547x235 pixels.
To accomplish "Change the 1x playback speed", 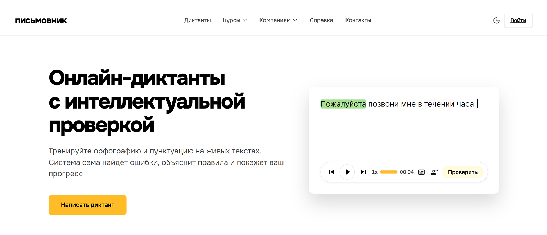I will [375, 172].
